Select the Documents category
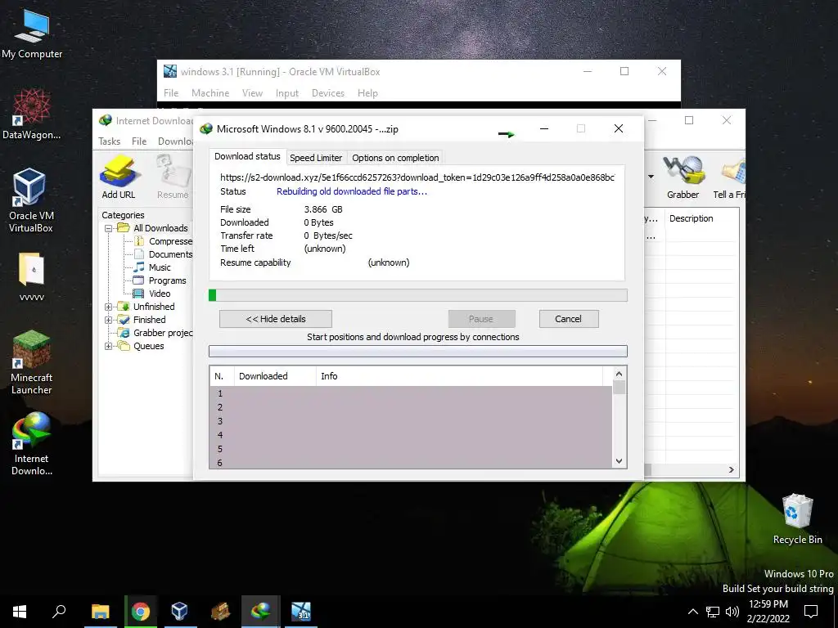The image size is (838, 628). coord(164,254)
